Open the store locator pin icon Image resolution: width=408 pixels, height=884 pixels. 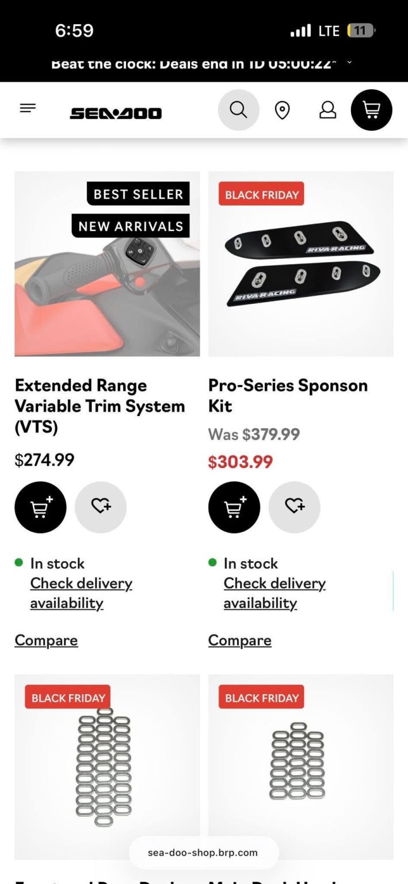[x=282, y=110]
